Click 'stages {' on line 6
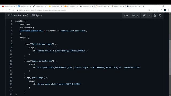This screenshot has height=96, width=171. (x=24, y=37)
